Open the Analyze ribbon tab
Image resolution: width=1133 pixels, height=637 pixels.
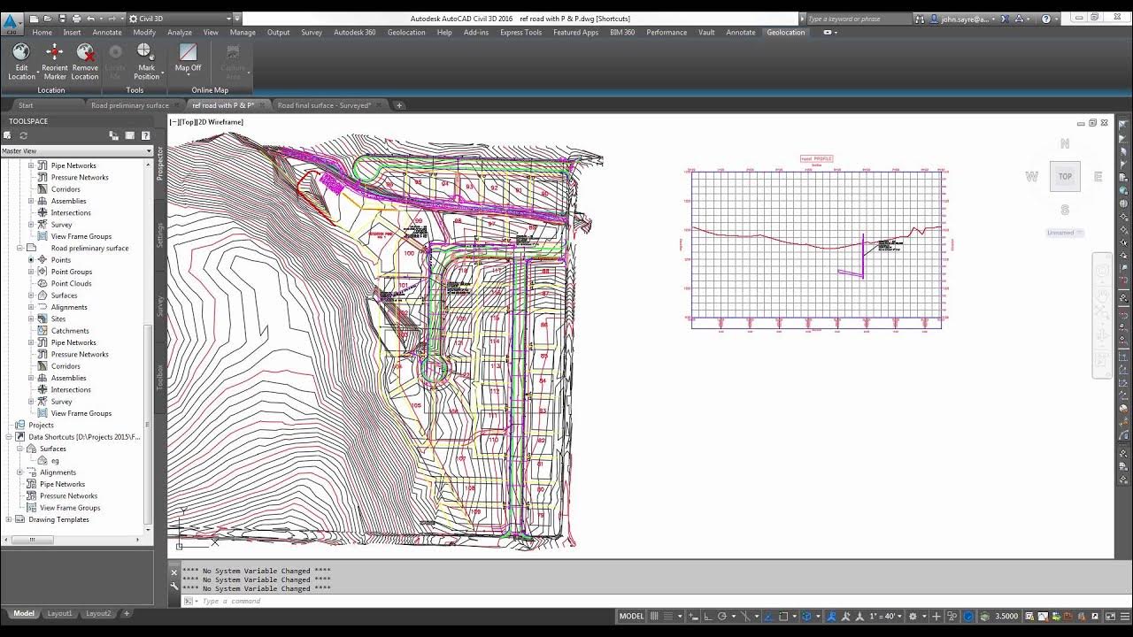[x=180, y=32]
